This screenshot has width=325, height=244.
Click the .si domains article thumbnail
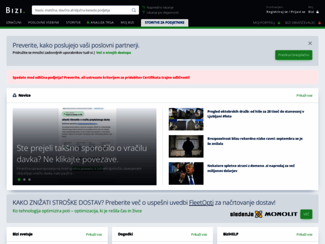[x=186, y=173]
